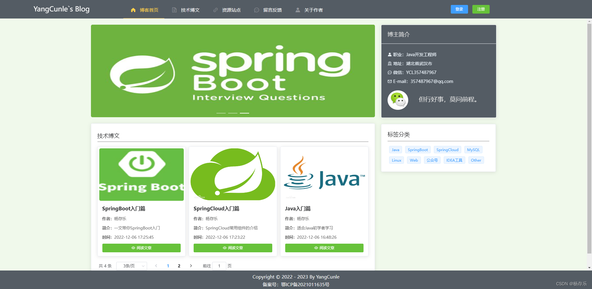This screenshot has height=289, width=592.
Task: Click the document icon beside 技术博文
Action: click(174, 10)
